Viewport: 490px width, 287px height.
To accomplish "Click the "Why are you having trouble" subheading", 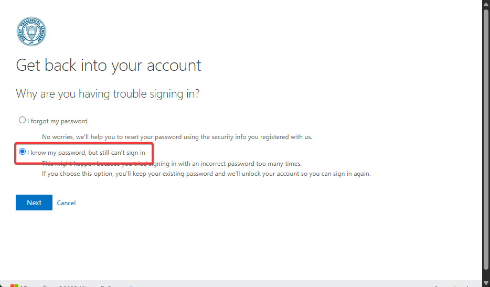I will click(x=108, y=94).
